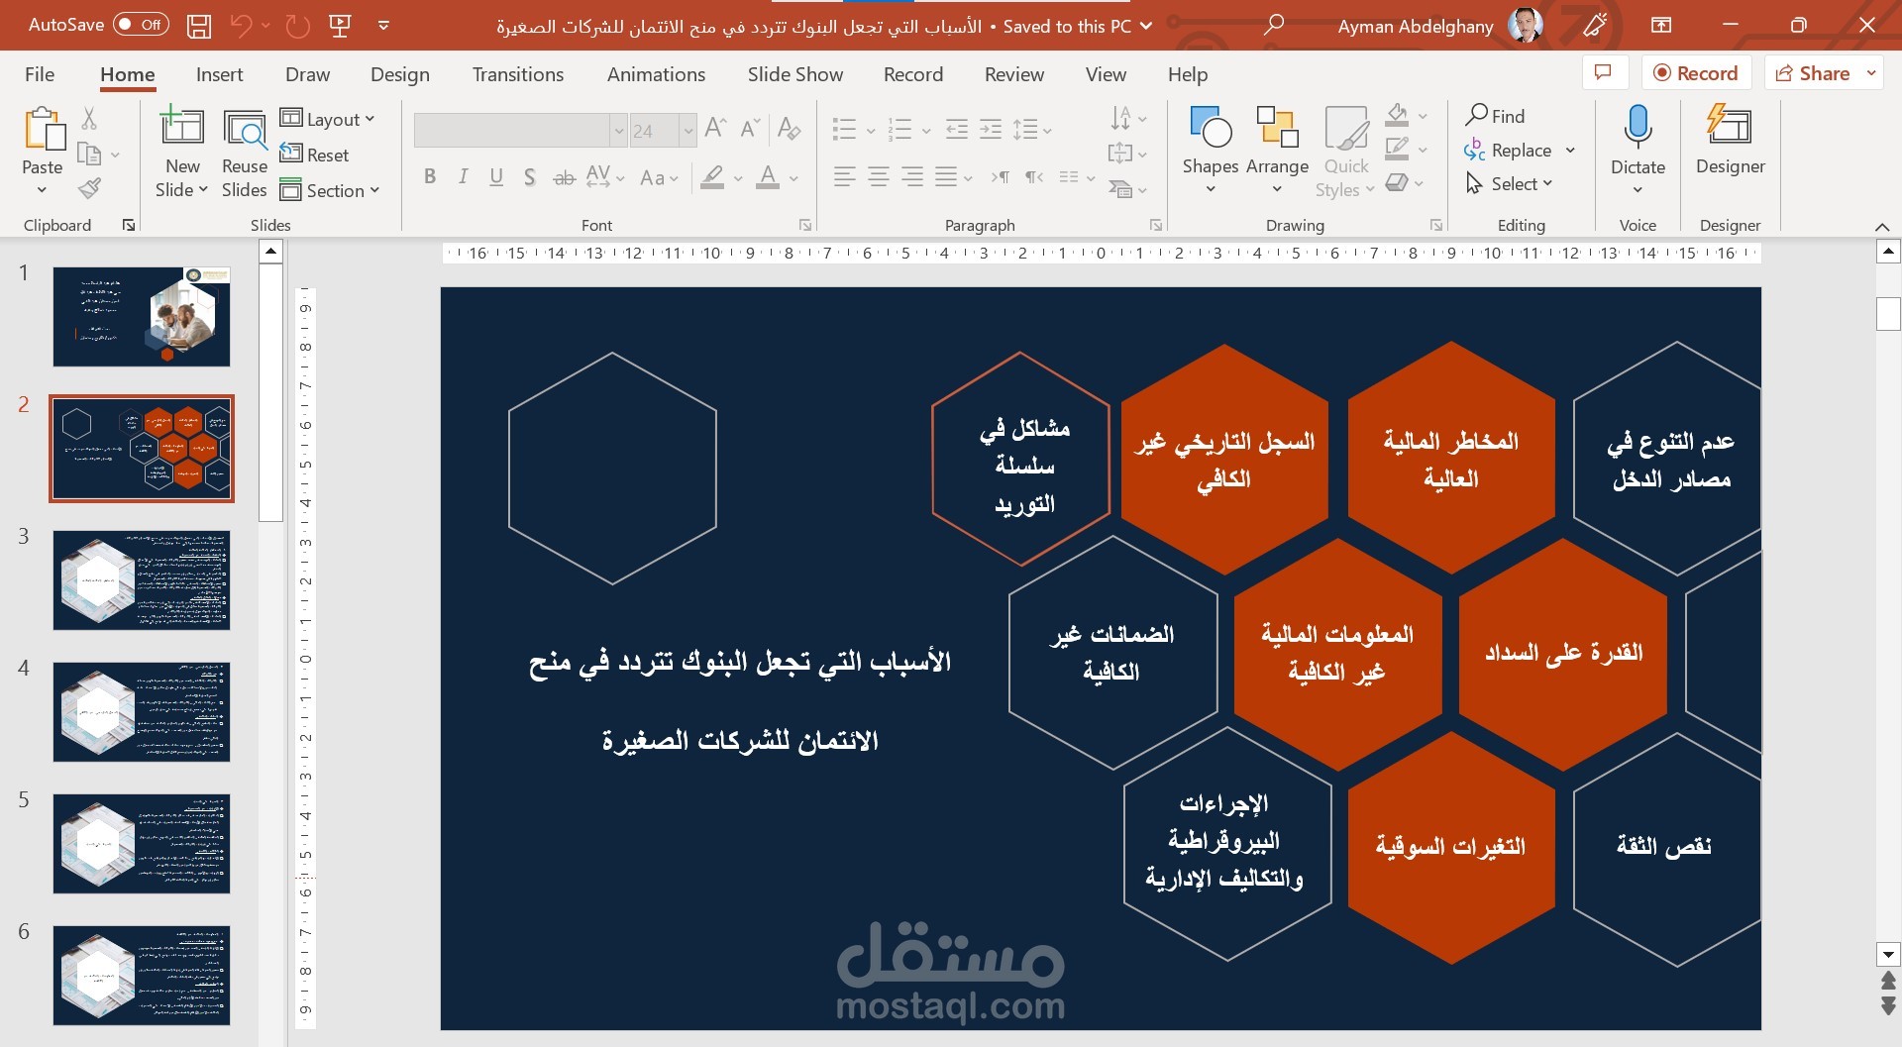Expand Section dropdown
1902x1047 pixels.
[331, 190]
